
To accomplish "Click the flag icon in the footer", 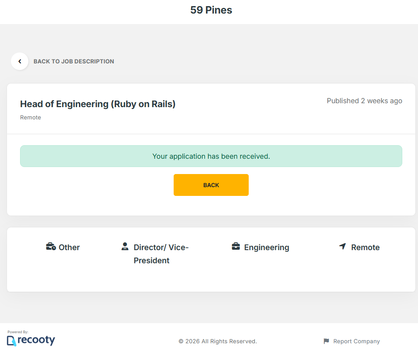I will coord(326,341).
